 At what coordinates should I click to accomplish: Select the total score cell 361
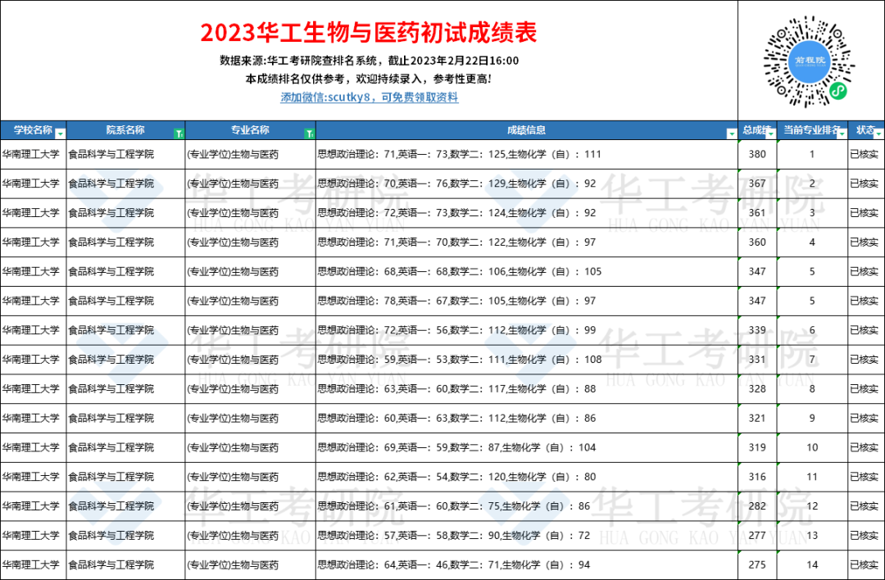(x=757, y=213)
